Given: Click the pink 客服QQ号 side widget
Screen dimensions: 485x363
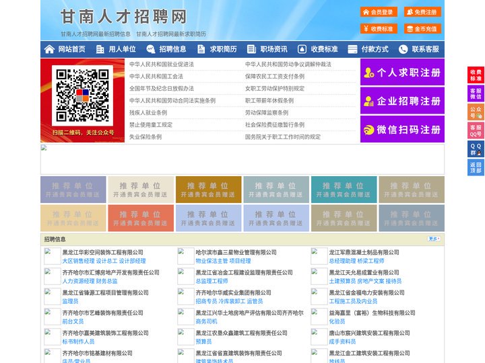Looking at the screenshot, I should tap(476, 130).
